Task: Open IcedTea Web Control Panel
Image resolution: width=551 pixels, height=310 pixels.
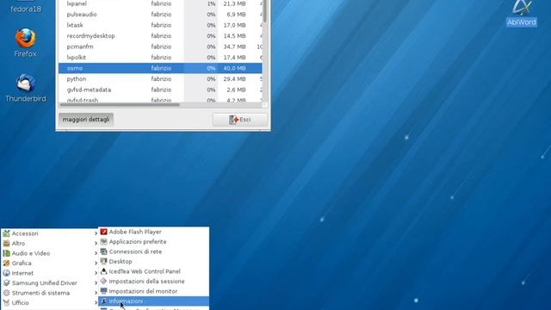Action: pyautogui.click(x=153, y=271)
